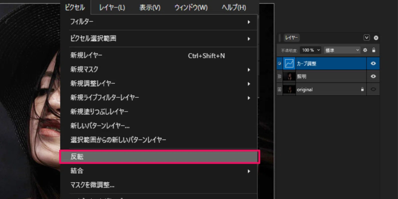Close the レイヤー panel with the X icon
Screen dimensions: 398x199
click(376, 38)
